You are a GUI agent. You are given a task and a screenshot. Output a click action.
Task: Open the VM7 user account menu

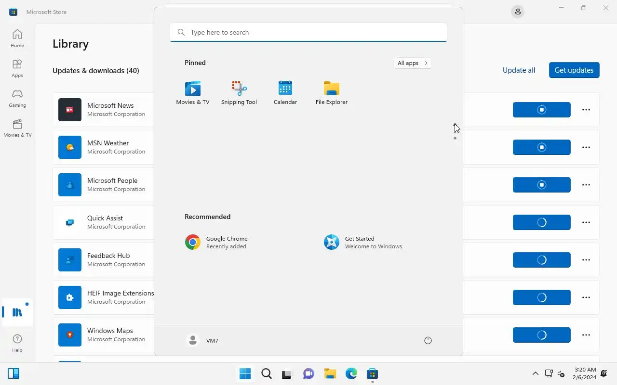(202, 340)
